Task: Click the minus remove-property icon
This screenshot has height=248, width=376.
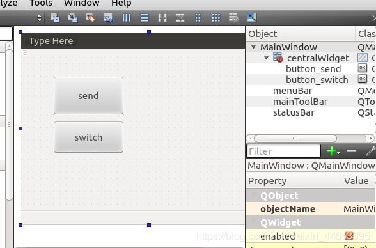Action: tap(352, 151)
